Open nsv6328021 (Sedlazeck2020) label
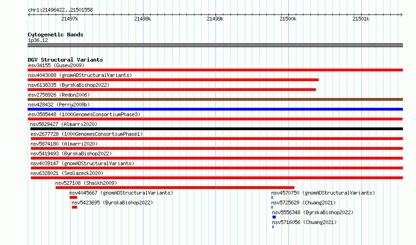This screenshot has height=245, width=416. pos(67,173)
